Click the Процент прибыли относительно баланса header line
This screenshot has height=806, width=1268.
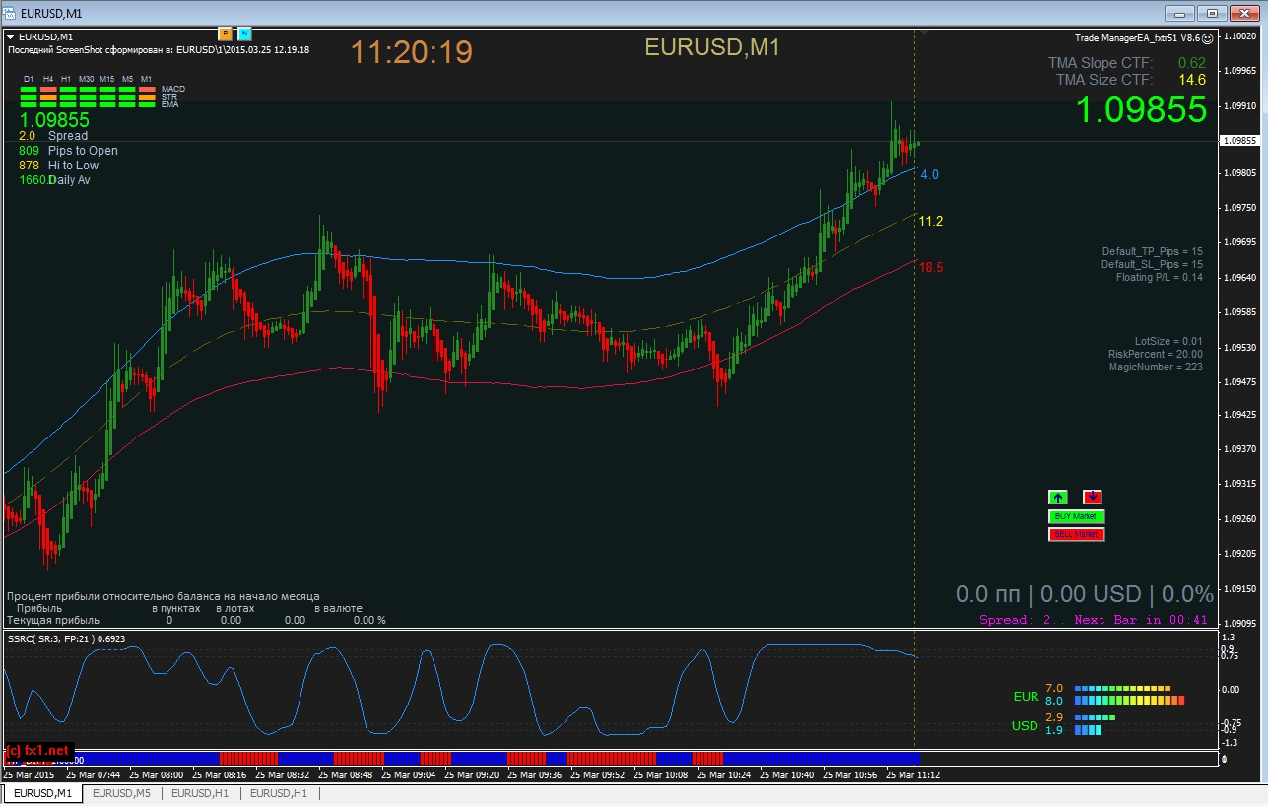[x=163, y=597]
